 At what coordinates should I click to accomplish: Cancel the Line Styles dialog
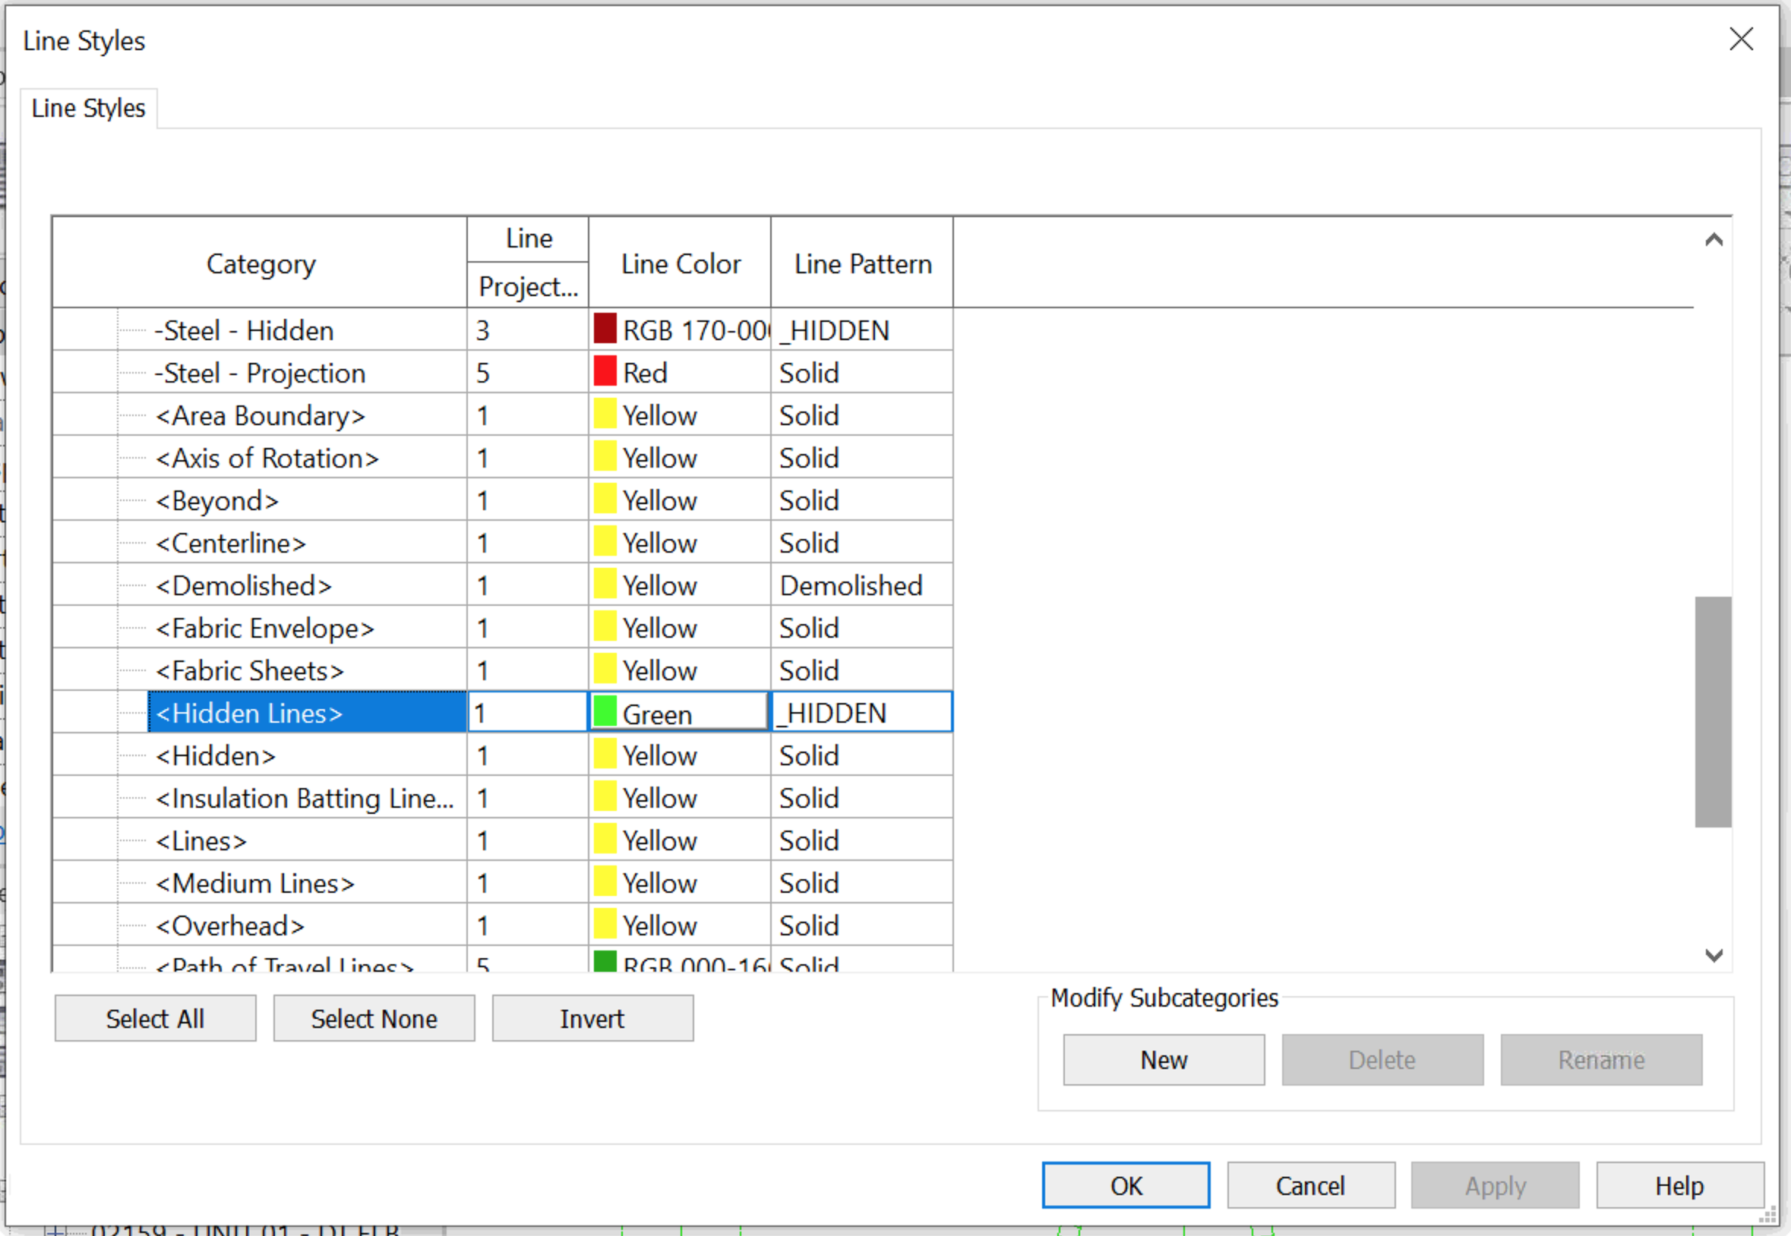tap(1310, 1184)
